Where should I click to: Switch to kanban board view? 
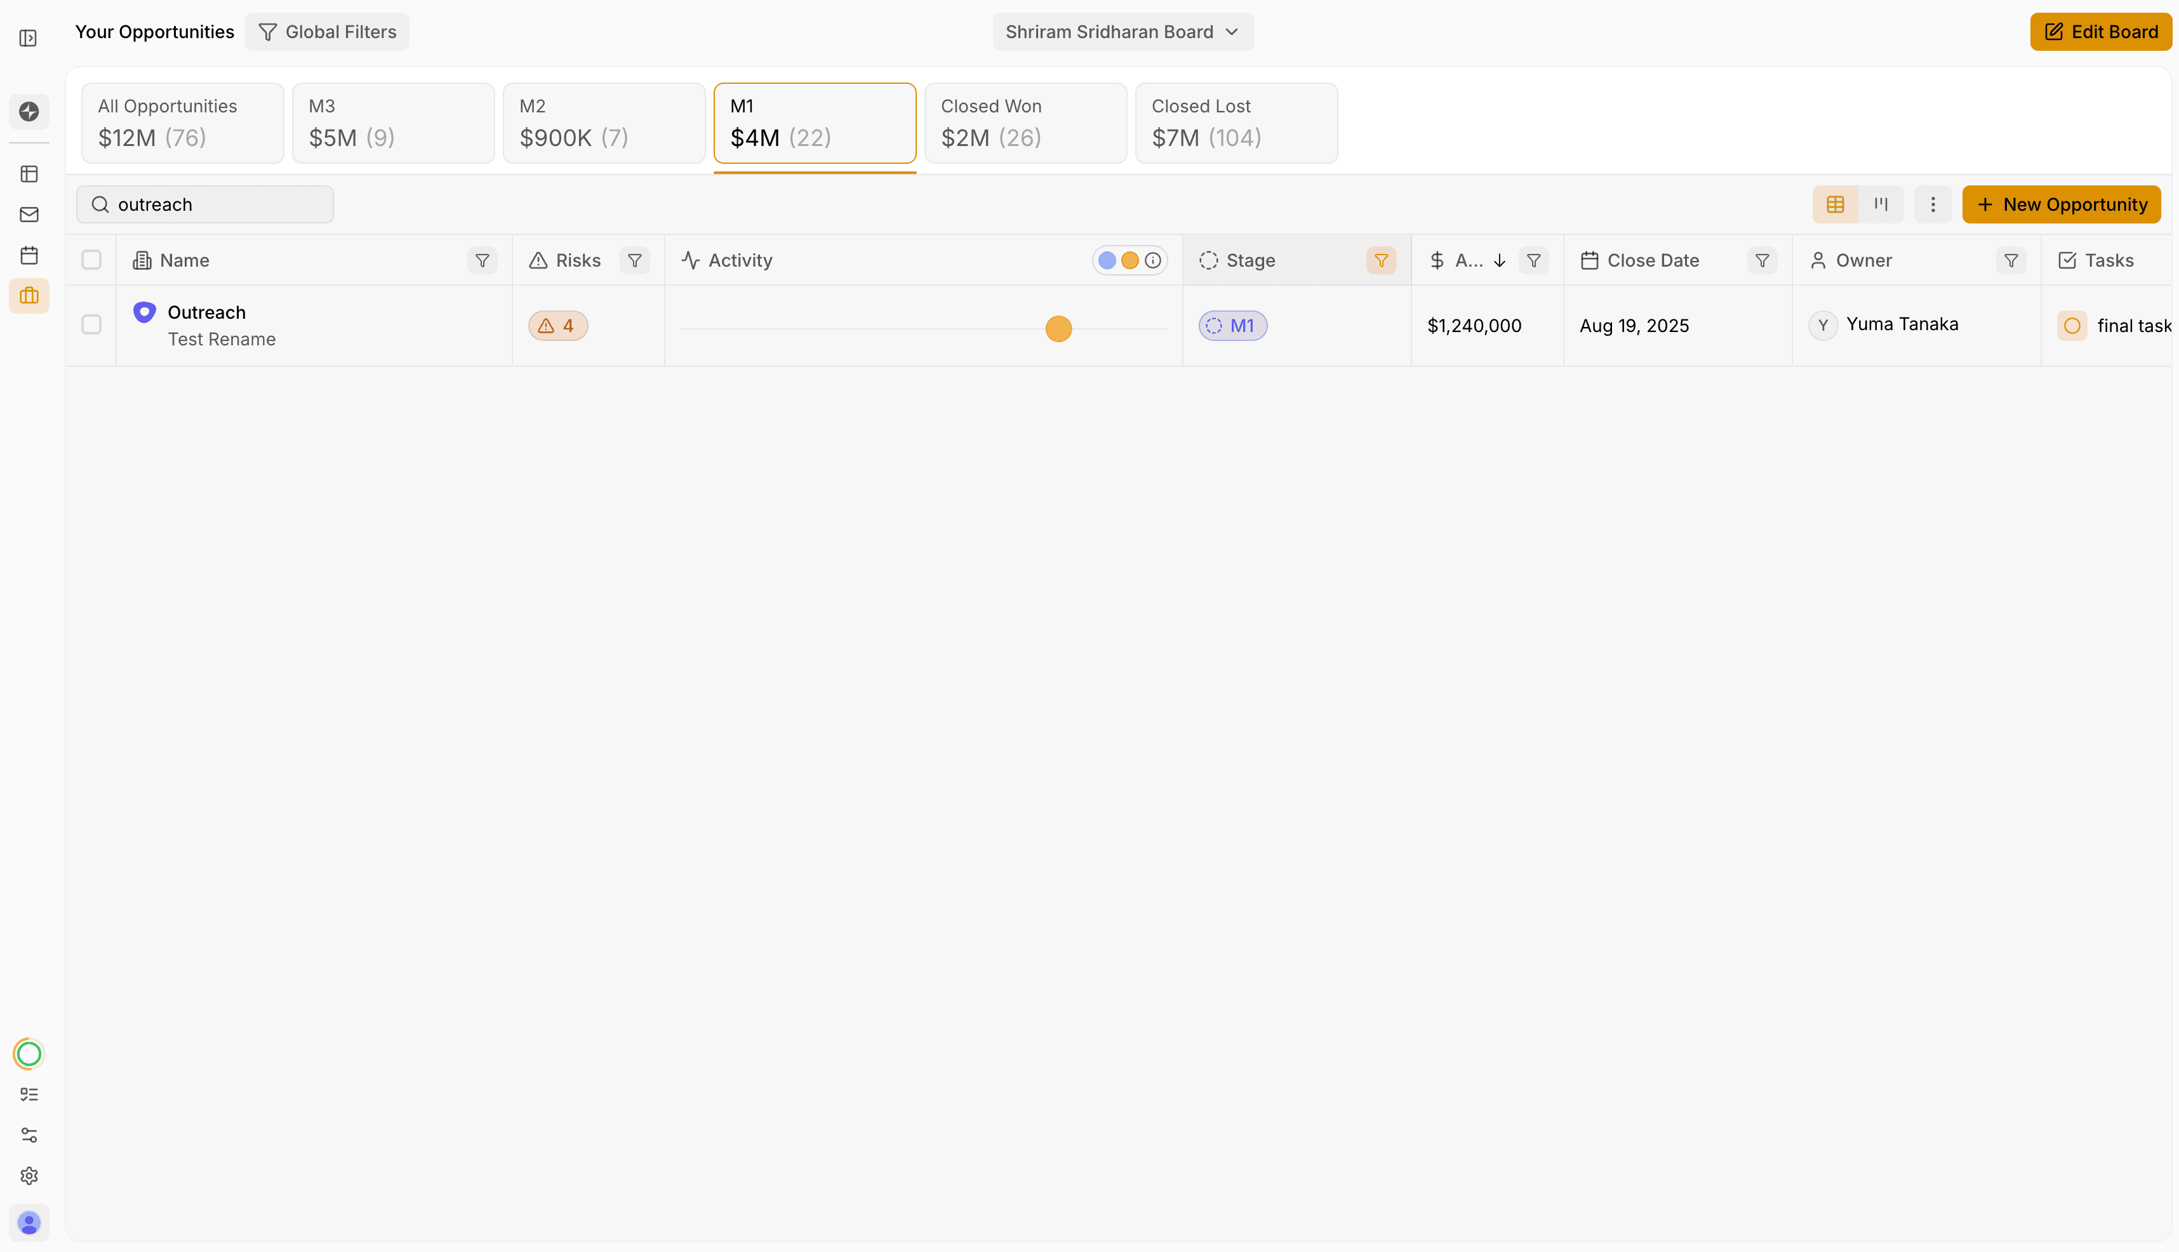[x=1881, y=204]
